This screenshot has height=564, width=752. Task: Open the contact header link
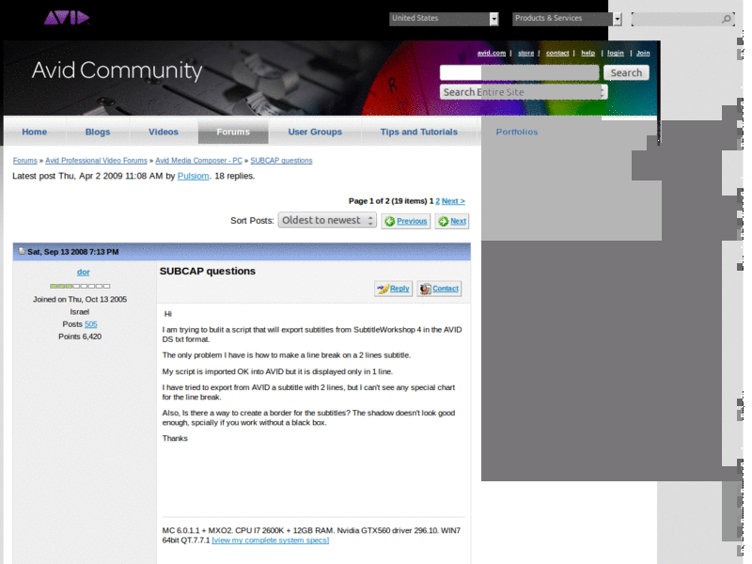point(557,53)
